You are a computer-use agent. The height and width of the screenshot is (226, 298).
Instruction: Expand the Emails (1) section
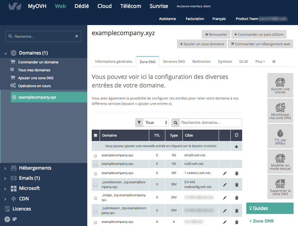coord(5,178)
